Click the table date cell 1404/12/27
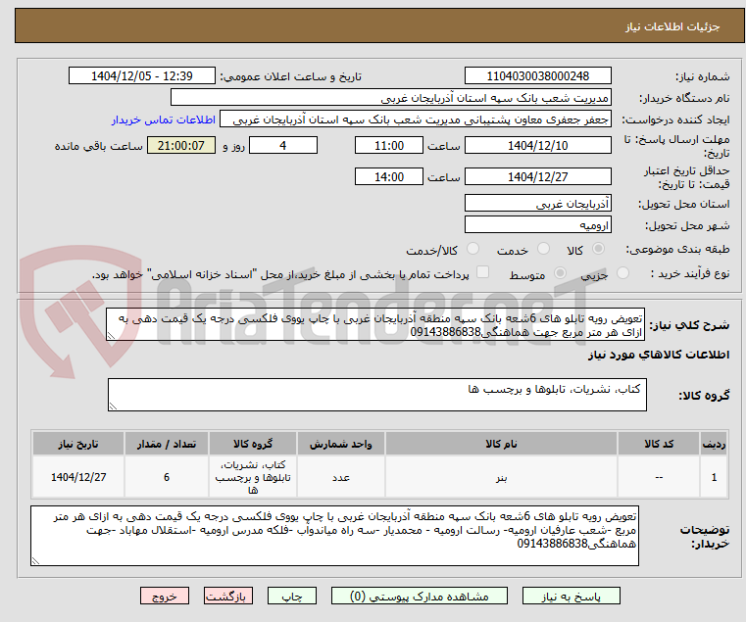The width and height of the screenshot is (746, 622). pyautogui.click(x=78, y=477)
